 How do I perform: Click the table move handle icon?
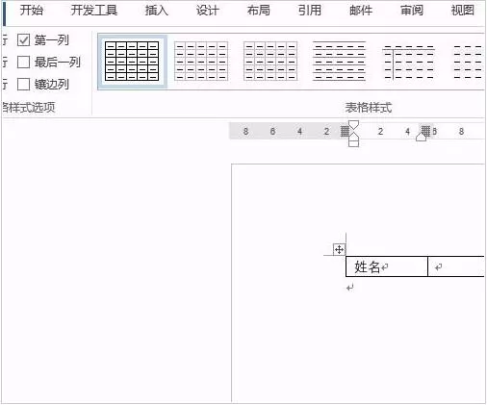point(339,249)
